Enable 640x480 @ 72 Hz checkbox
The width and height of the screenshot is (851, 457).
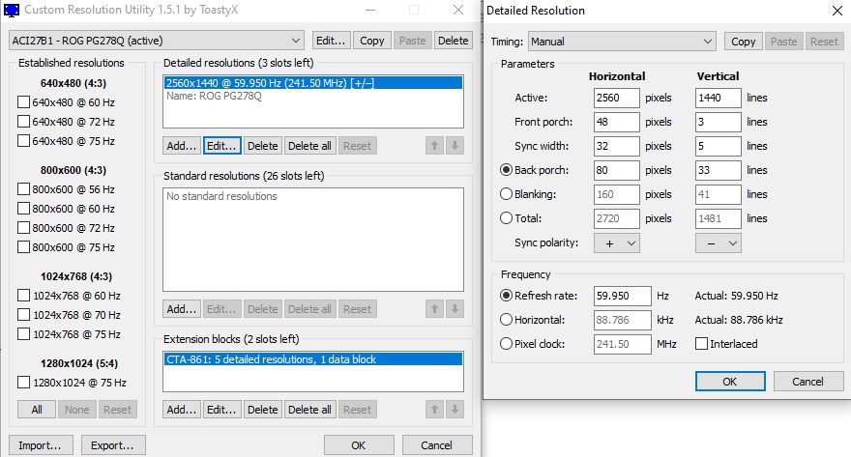coord(23,122)
